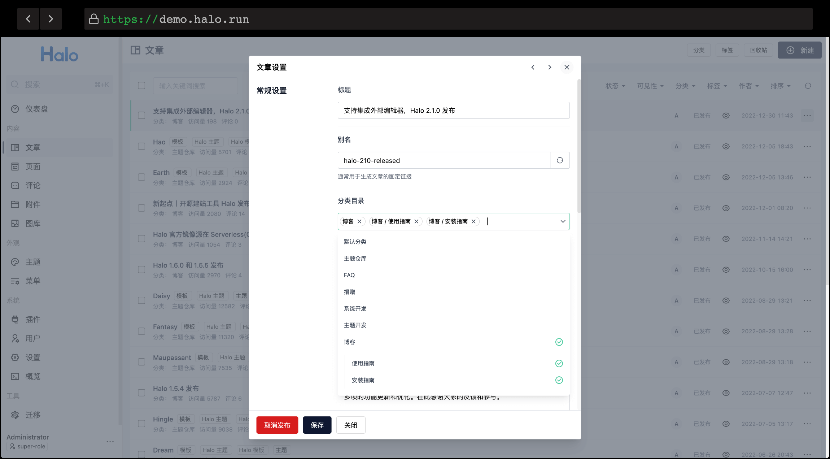Remove the standalone 博客 category tag

coord(359,221)
